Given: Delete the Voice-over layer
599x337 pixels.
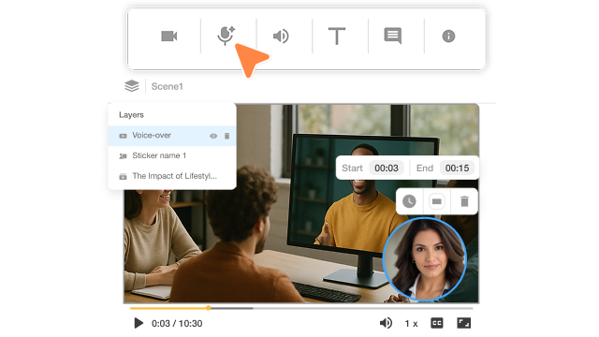Looking at the screenshot, I should (226, 136).
